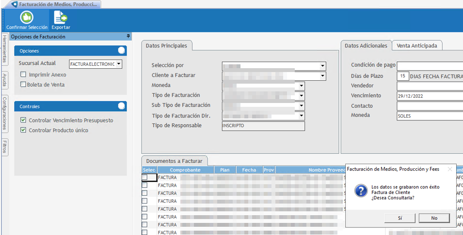This screenshot has height=235, width=463.
Task: Open the Cliente a Facturar dropdown
Action: (x=322, y=76)
